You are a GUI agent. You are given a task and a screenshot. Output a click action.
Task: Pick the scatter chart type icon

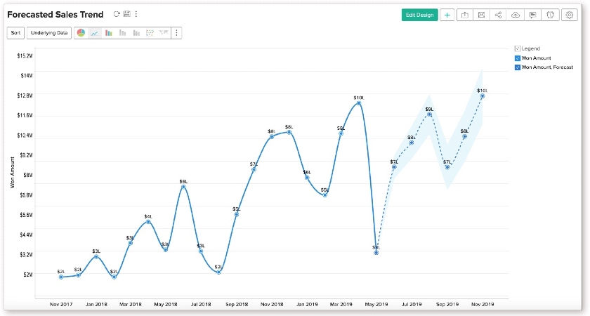point(150,33)
